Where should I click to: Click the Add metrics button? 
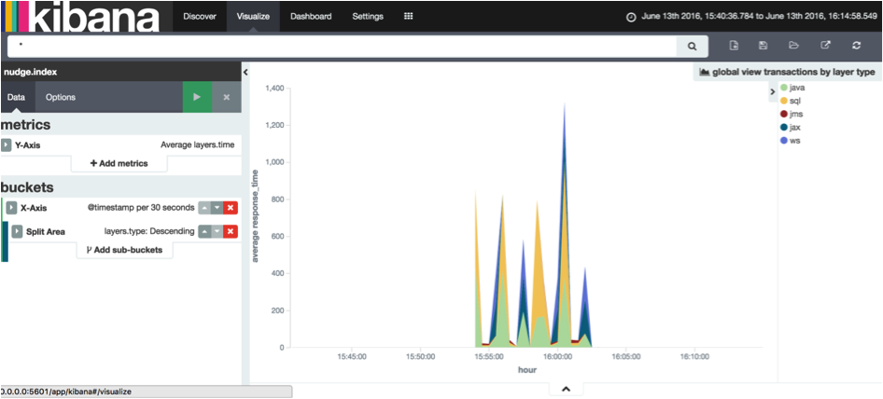[x=119, y=163]
